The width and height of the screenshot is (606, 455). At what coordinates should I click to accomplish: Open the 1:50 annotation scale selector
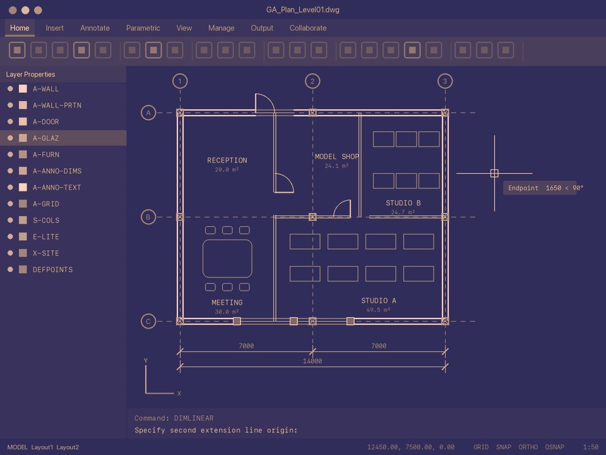(x=591, y=447)
